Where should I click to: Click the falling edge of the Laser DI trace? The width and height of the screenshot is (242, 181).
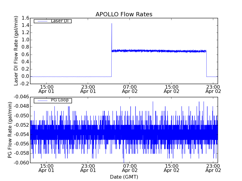tap(206, 64)
